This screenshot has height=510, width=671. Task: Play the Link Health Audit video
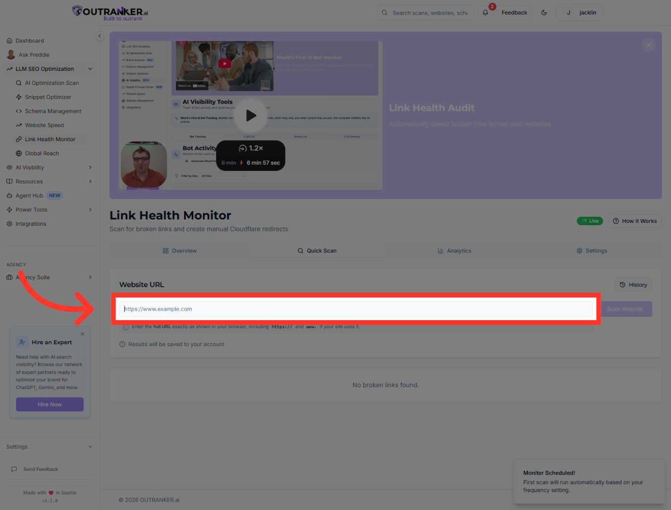pos(251,116)
